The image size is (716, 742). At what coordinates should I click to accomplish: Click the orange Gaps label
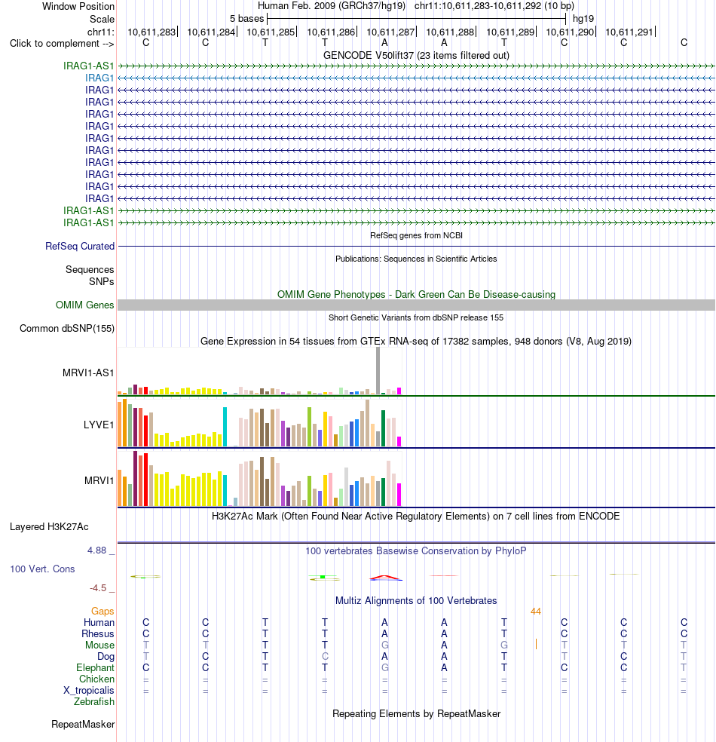[103, 612]
